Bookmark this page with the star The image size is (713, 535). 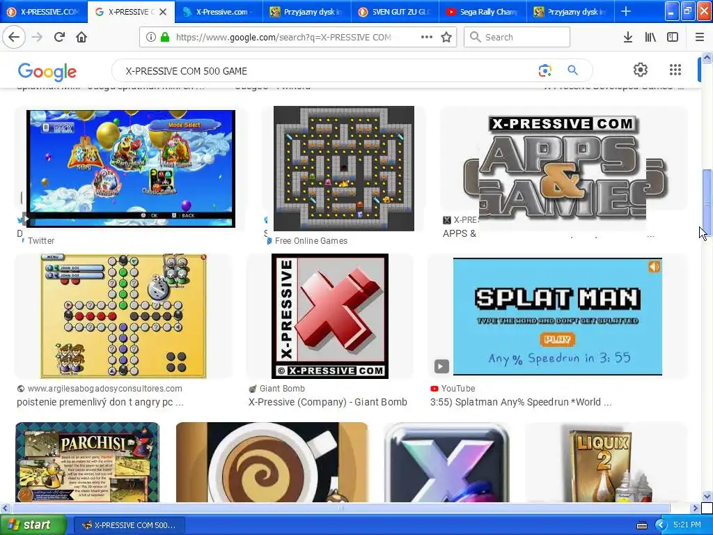446,38
